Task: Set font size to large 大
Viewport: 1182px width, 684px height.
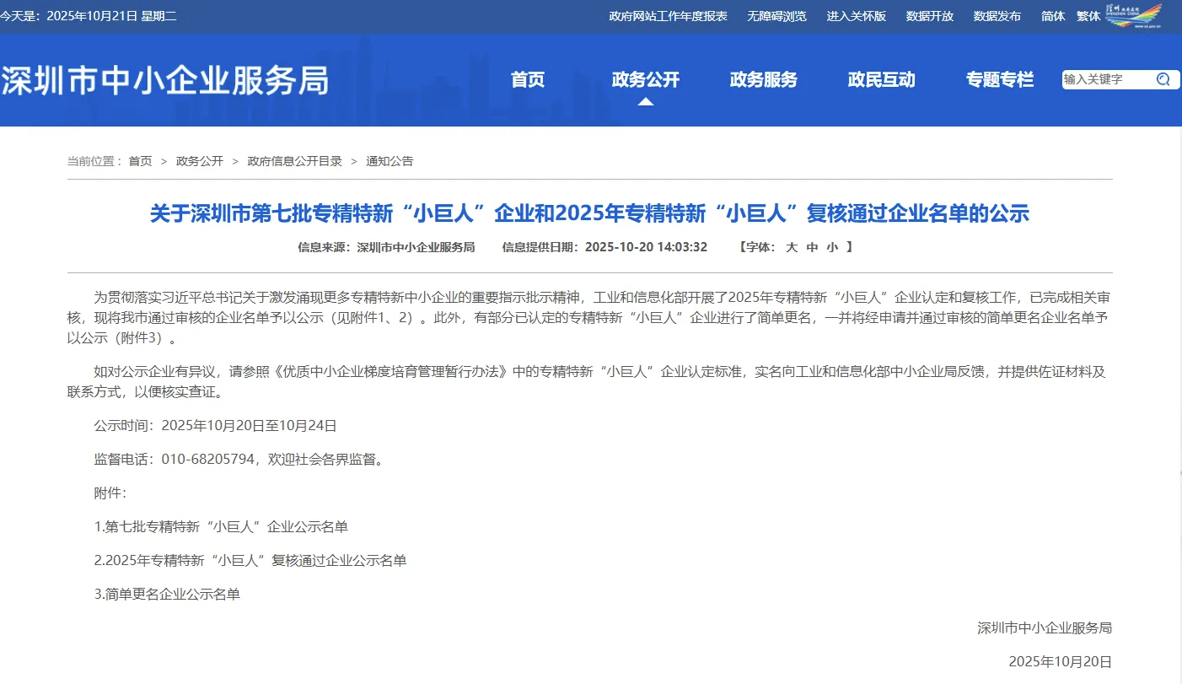Action: tap(792, 247)
